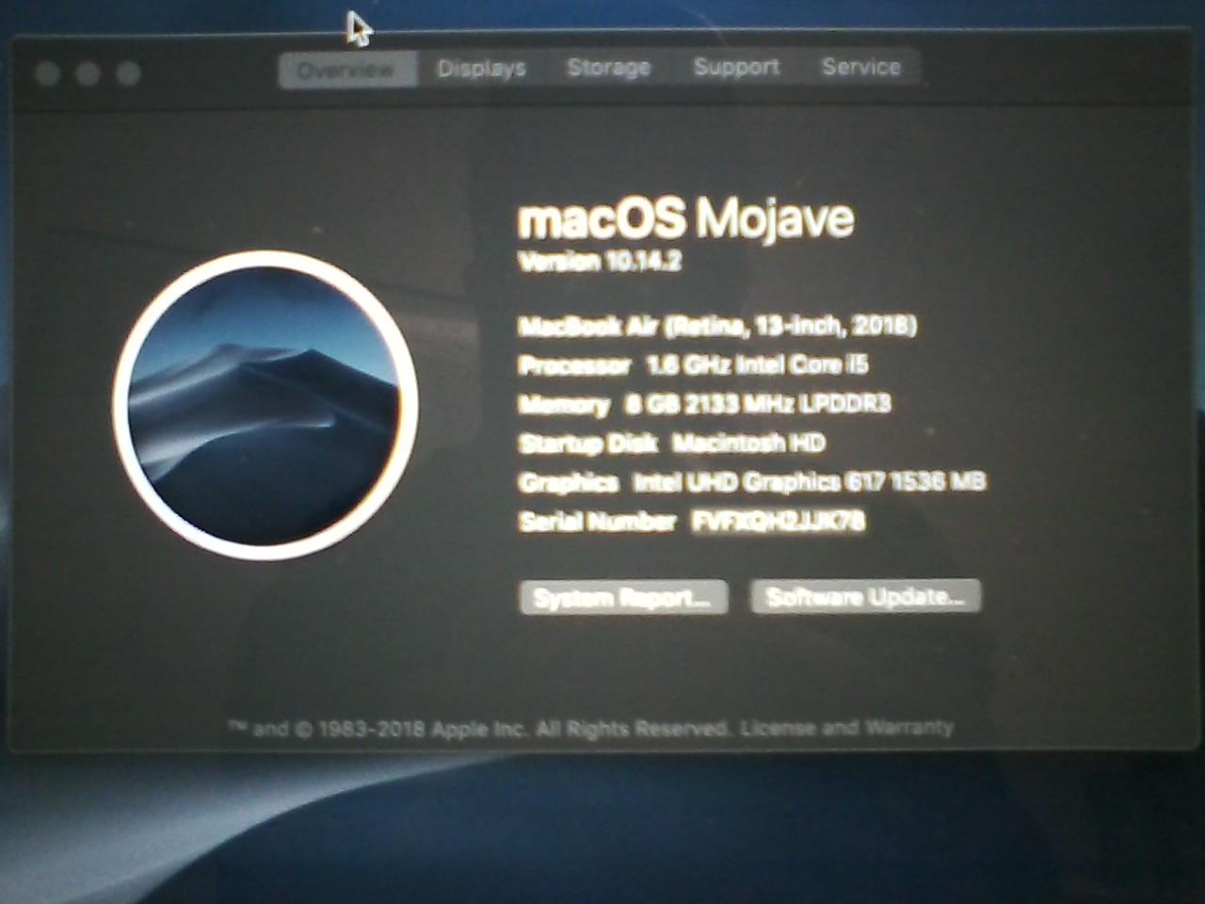This screenshot has width=1205, height=904.
Task: Open the Service tab
Action: (860, 67)
